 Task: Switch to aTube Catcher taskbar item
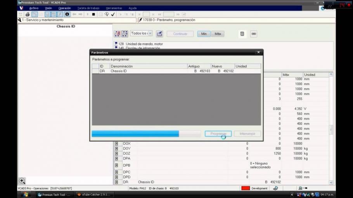pyautogui.click(x=94, y=195)
